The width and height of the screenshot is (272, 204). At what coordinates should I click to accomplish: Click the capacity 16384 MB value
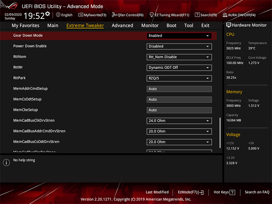pos(233,121)
